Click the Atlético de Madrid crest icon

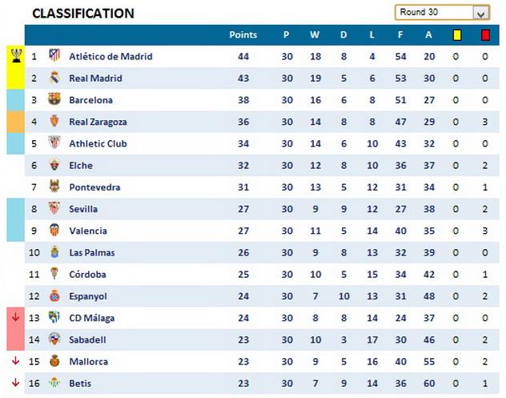(x=54, y=56)
